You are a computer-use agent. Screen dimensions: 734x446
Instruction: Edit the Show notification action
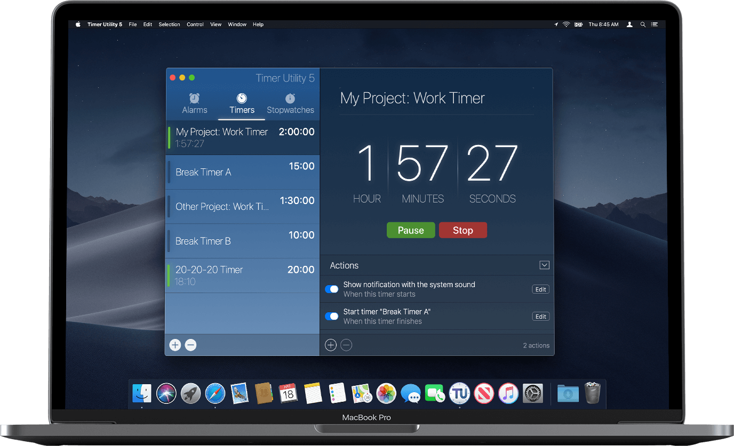click(x=540, y=289)
